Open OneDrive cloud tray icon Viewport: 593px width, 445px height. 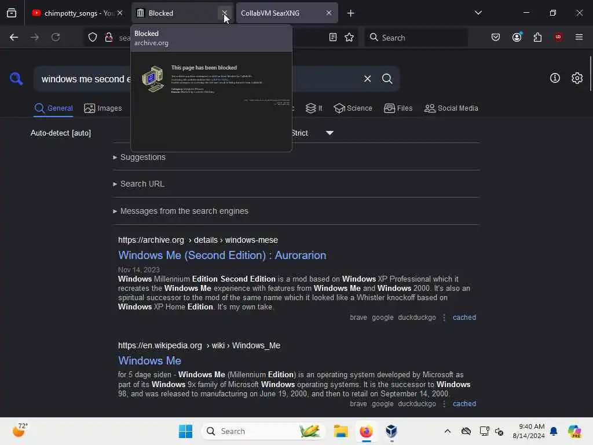pos(466,431)
